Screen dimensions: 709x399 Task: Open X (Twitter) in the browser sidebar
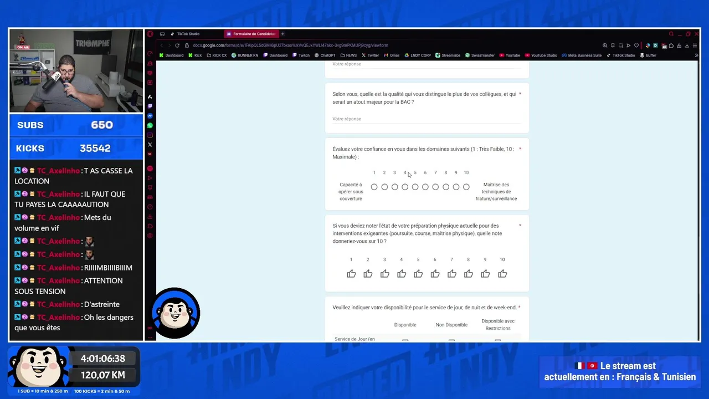tap(150, 145)
